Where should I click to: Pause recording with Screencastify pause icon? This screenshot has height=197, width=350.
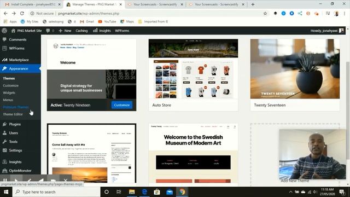[x=5, y=180]
